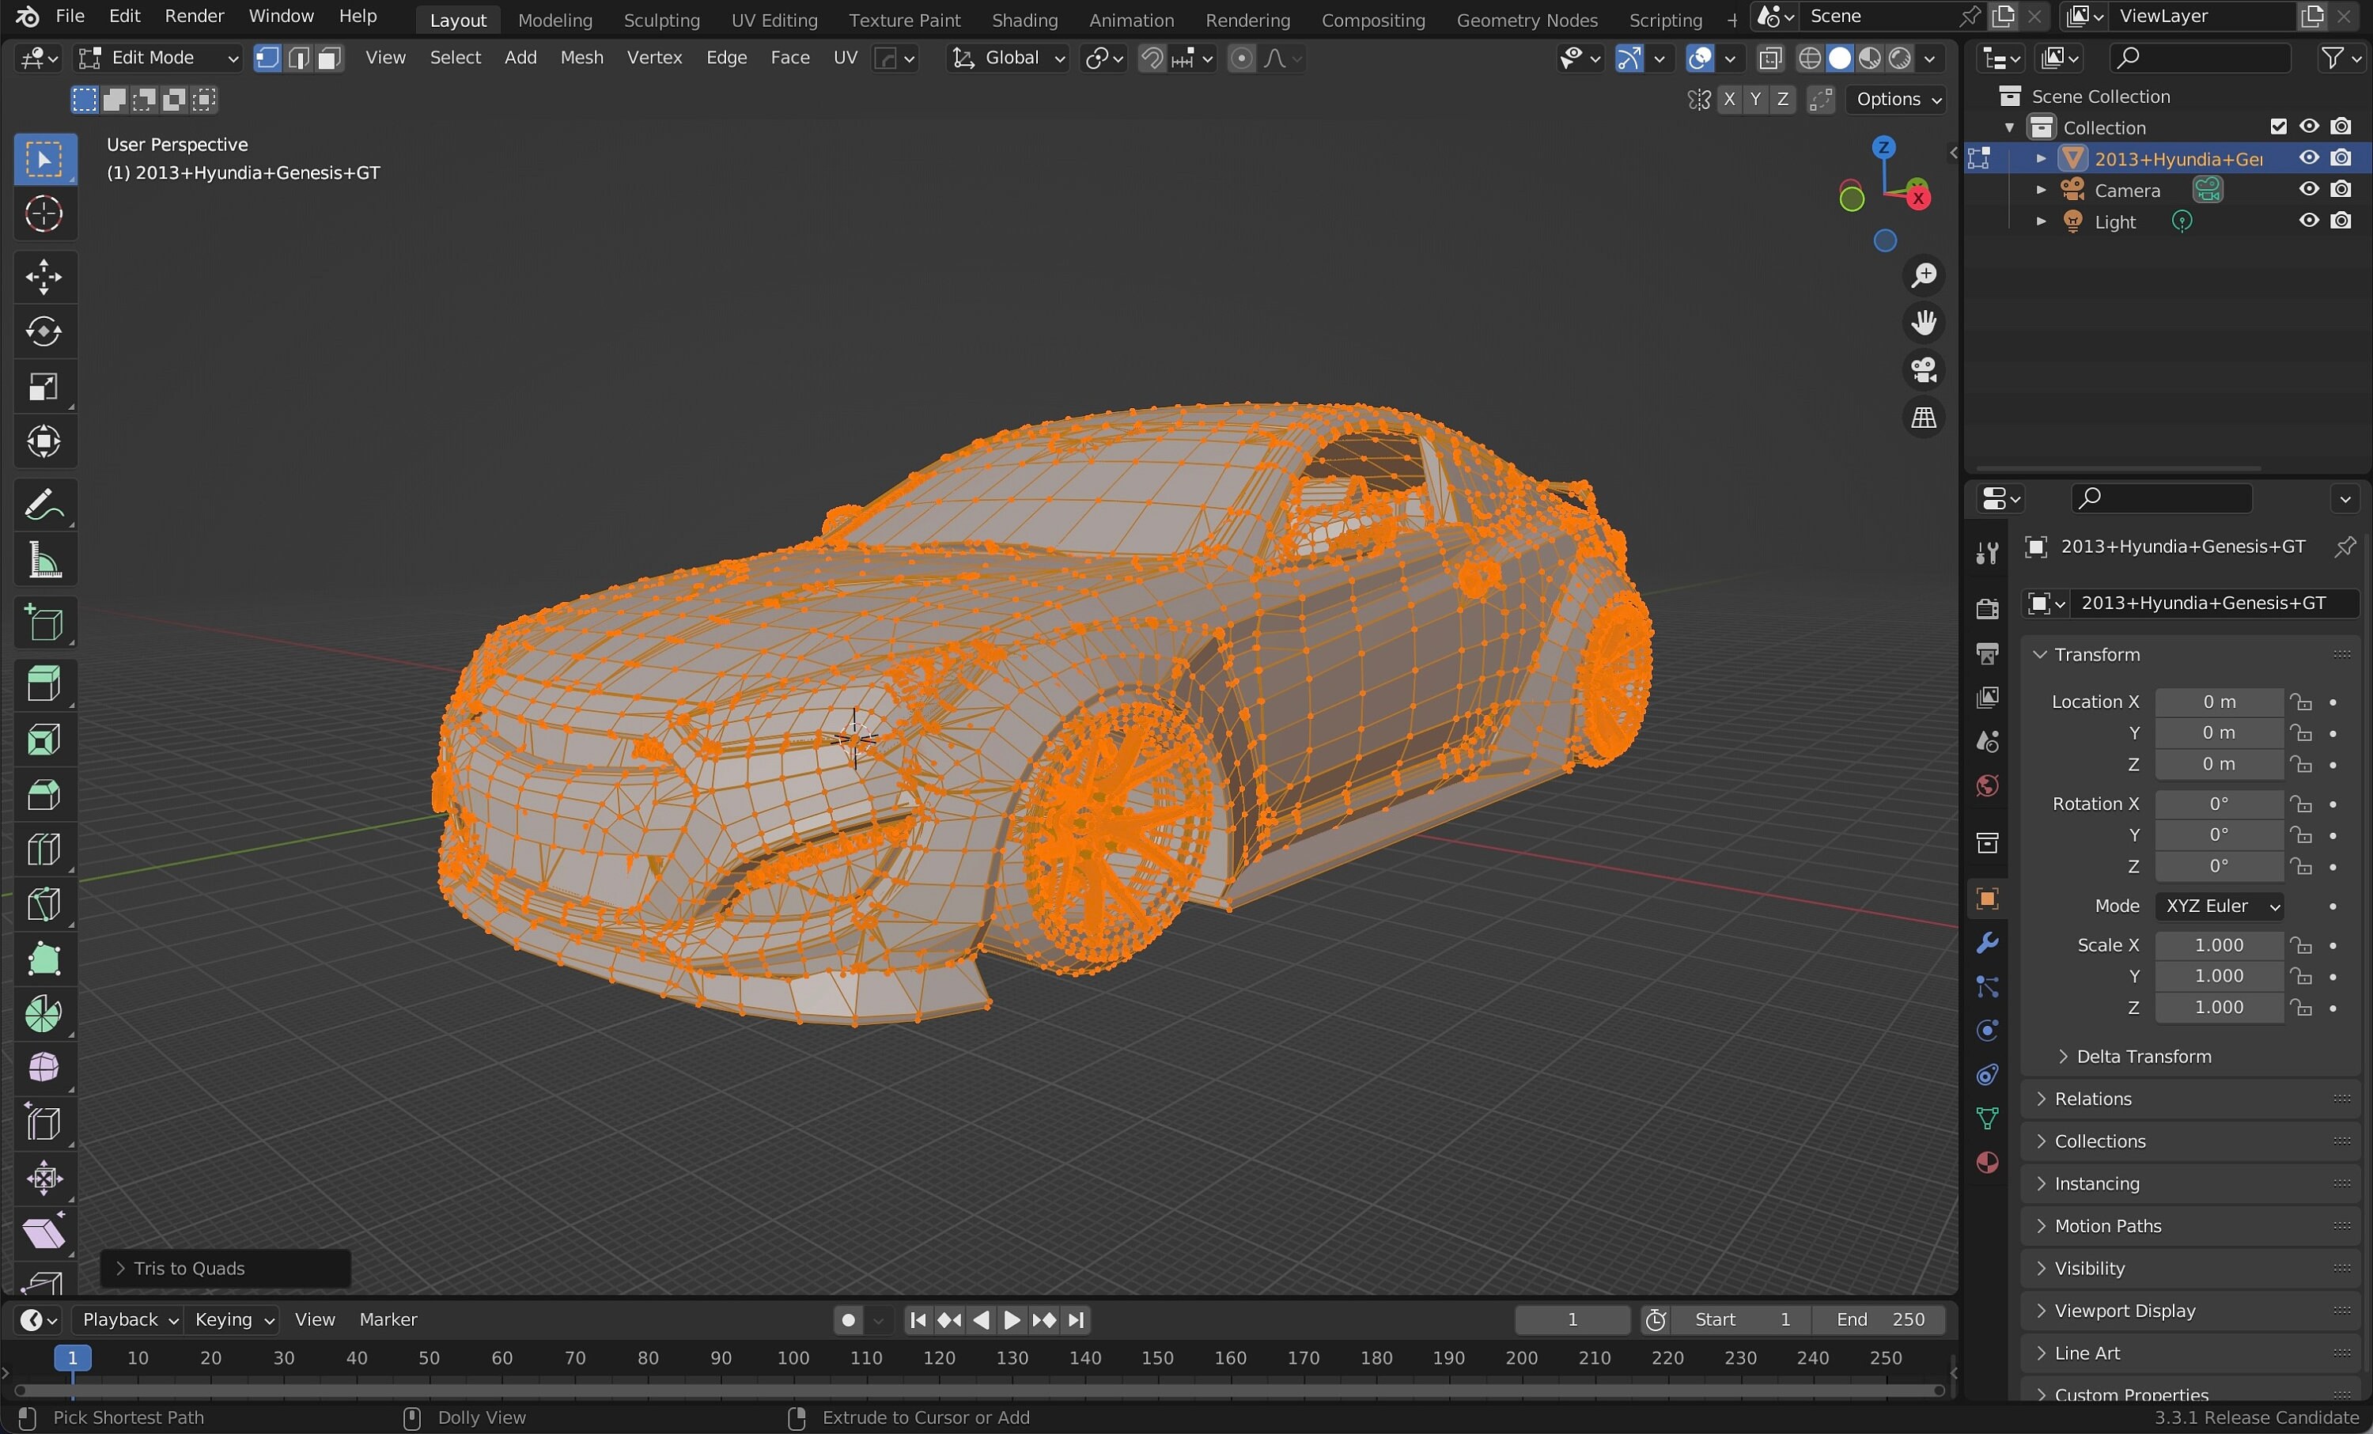The width and height of the screenshot is (2373, 1434).
Task: Jump to last frame with playback control
Action: (1077, 1320)
